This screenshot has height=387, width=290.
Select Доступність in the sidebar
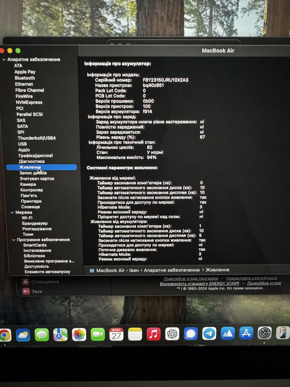[x=36, y=267]
